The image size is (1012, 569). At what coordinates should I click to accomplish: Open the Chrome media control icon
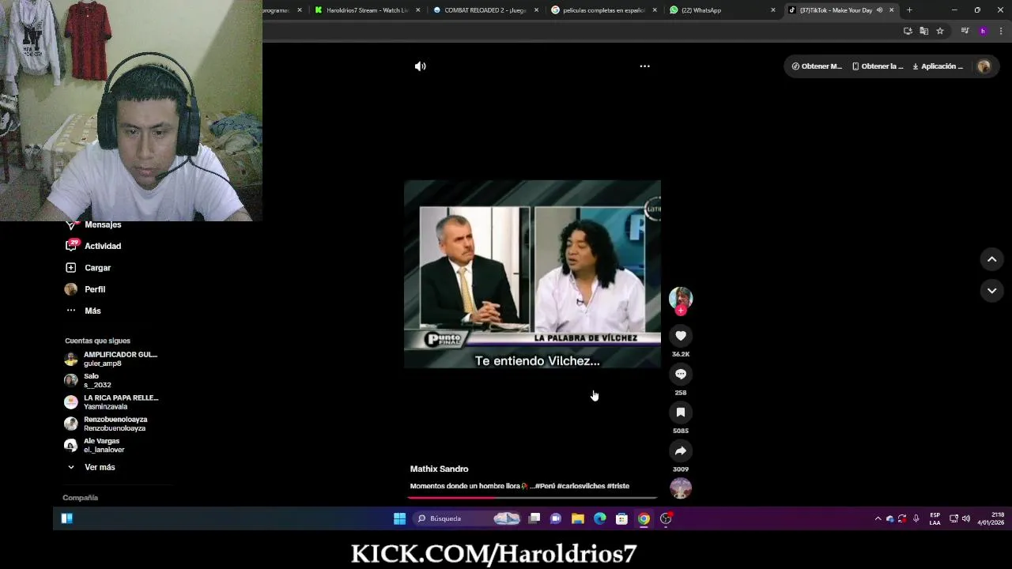[965, 31]
